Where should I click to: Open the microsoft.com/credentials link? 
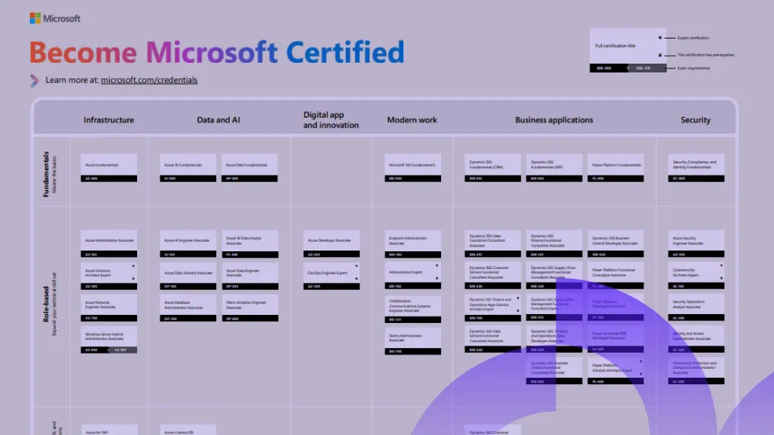(x=148, y=80)
